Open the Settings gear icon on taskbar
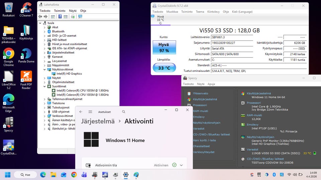The image size is (321, 180). tap(126, 175)
